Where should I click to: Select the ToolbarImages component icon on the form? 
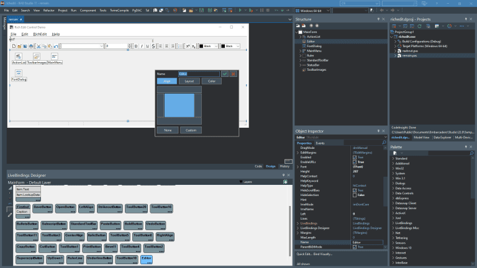[37, 56]
